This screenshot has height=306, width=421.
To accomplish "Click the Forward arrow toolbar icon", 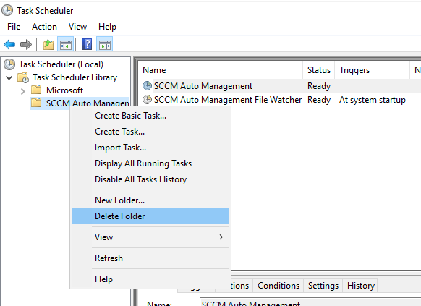I will coord(26,44).
